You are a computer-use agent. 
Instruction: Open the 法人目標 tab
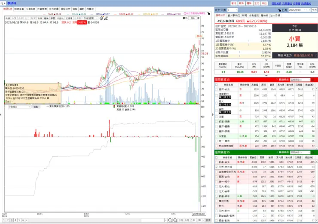(x=275, y=16)
